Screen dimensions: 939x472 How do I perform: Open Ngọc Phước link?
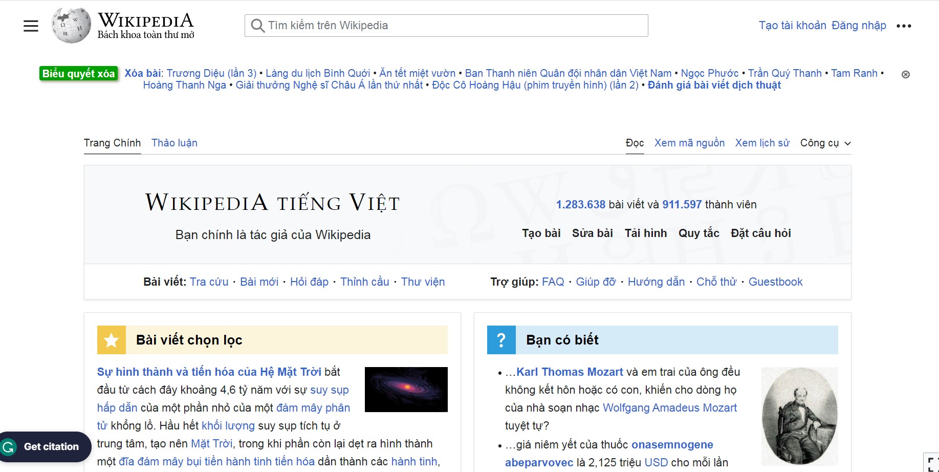710,73
